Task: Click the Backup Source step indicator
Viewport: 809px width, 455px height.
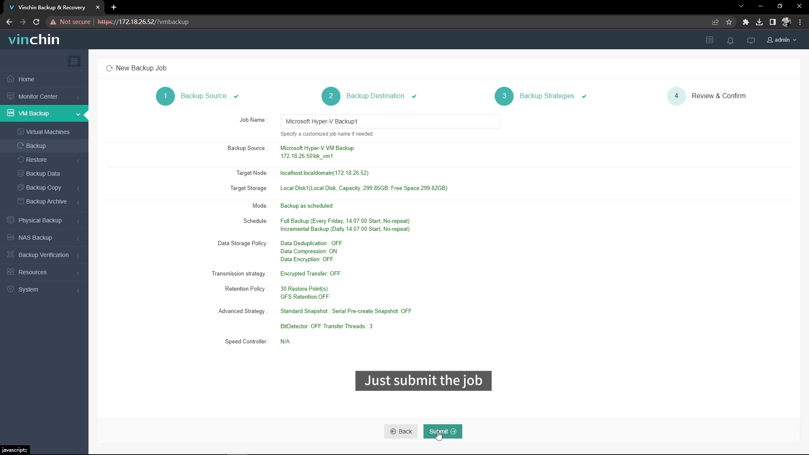Action: (166, 96)
